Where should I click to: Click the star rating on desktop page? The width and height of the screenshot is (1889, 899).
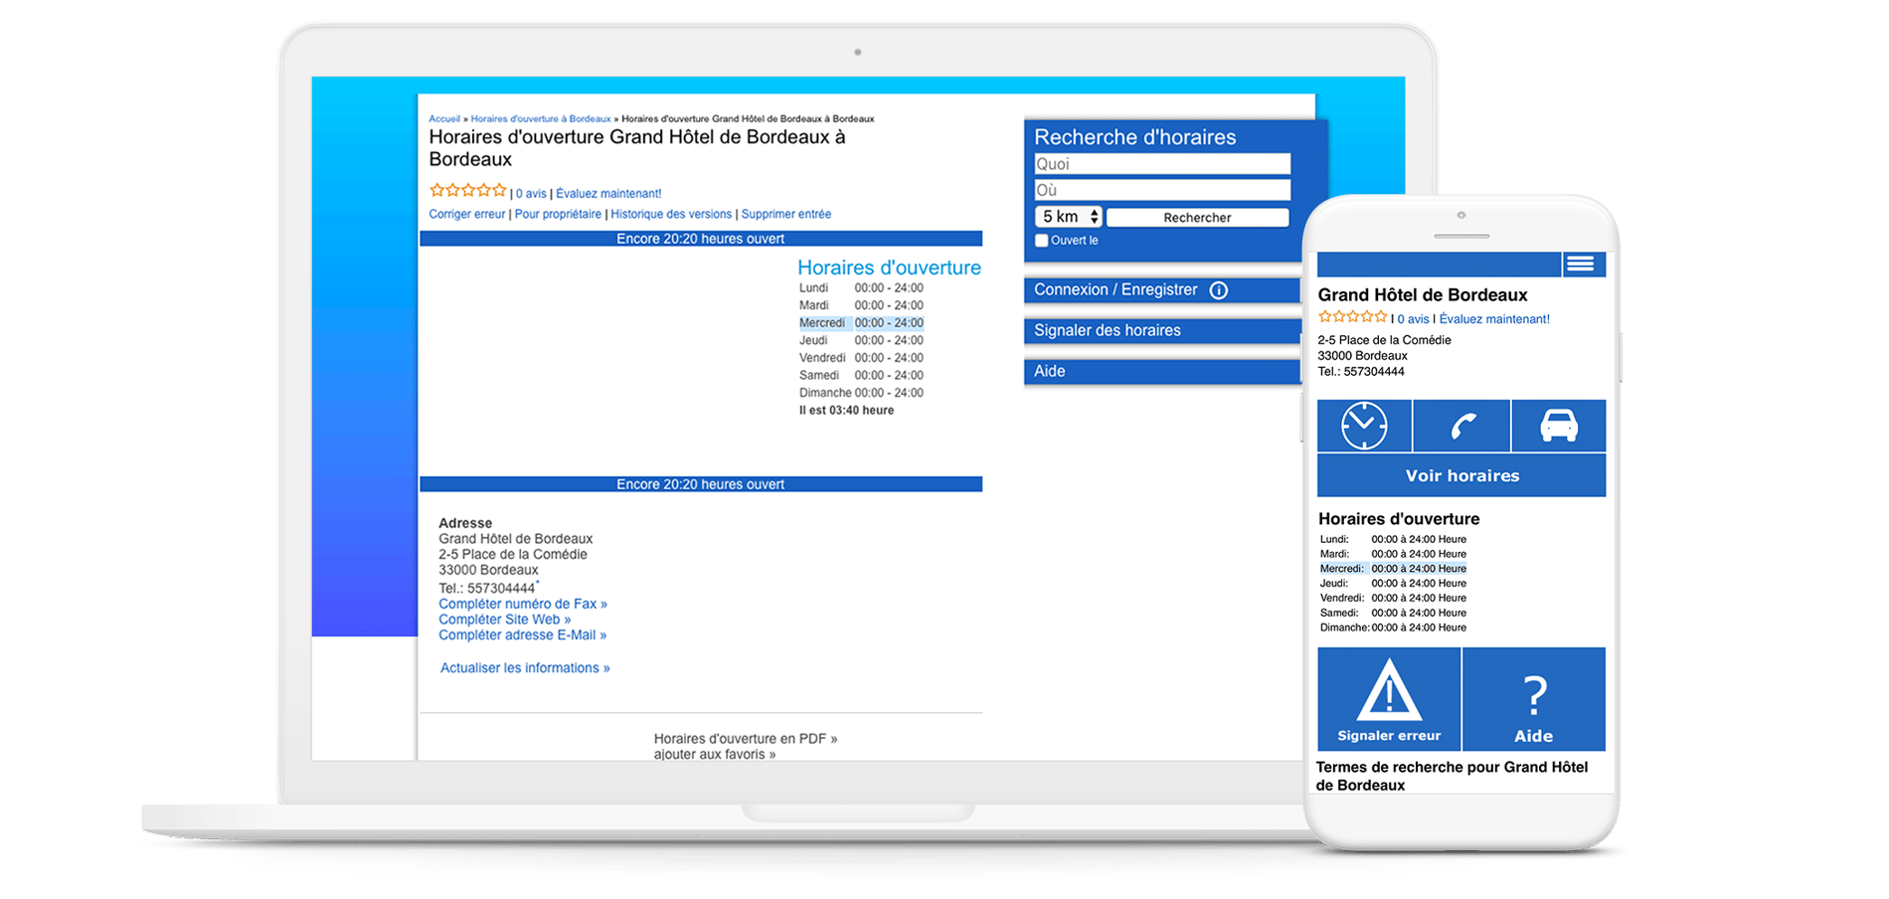coord(467,190)
